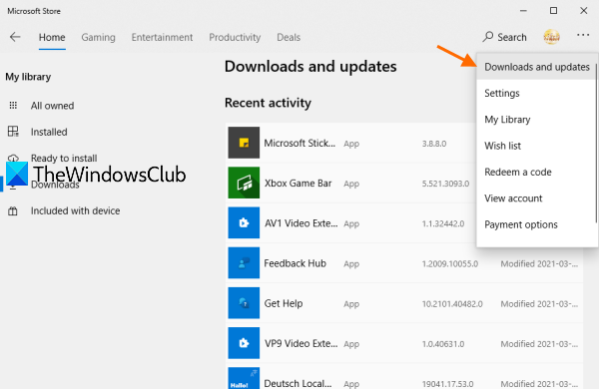This screenshot has width=599, height=389.
Task: Click the Feedback Hub Modified date
Action: pos(539,263)
